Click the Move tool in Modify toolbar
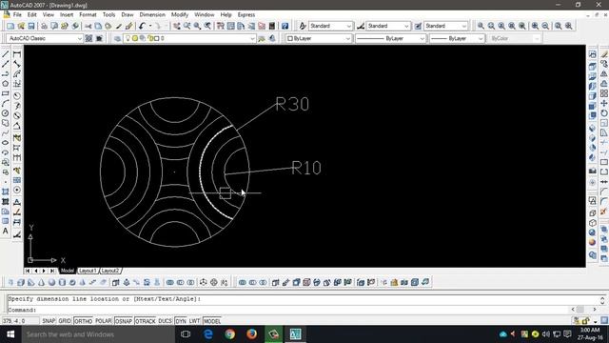The image size is (609, 343). point(604,103)
